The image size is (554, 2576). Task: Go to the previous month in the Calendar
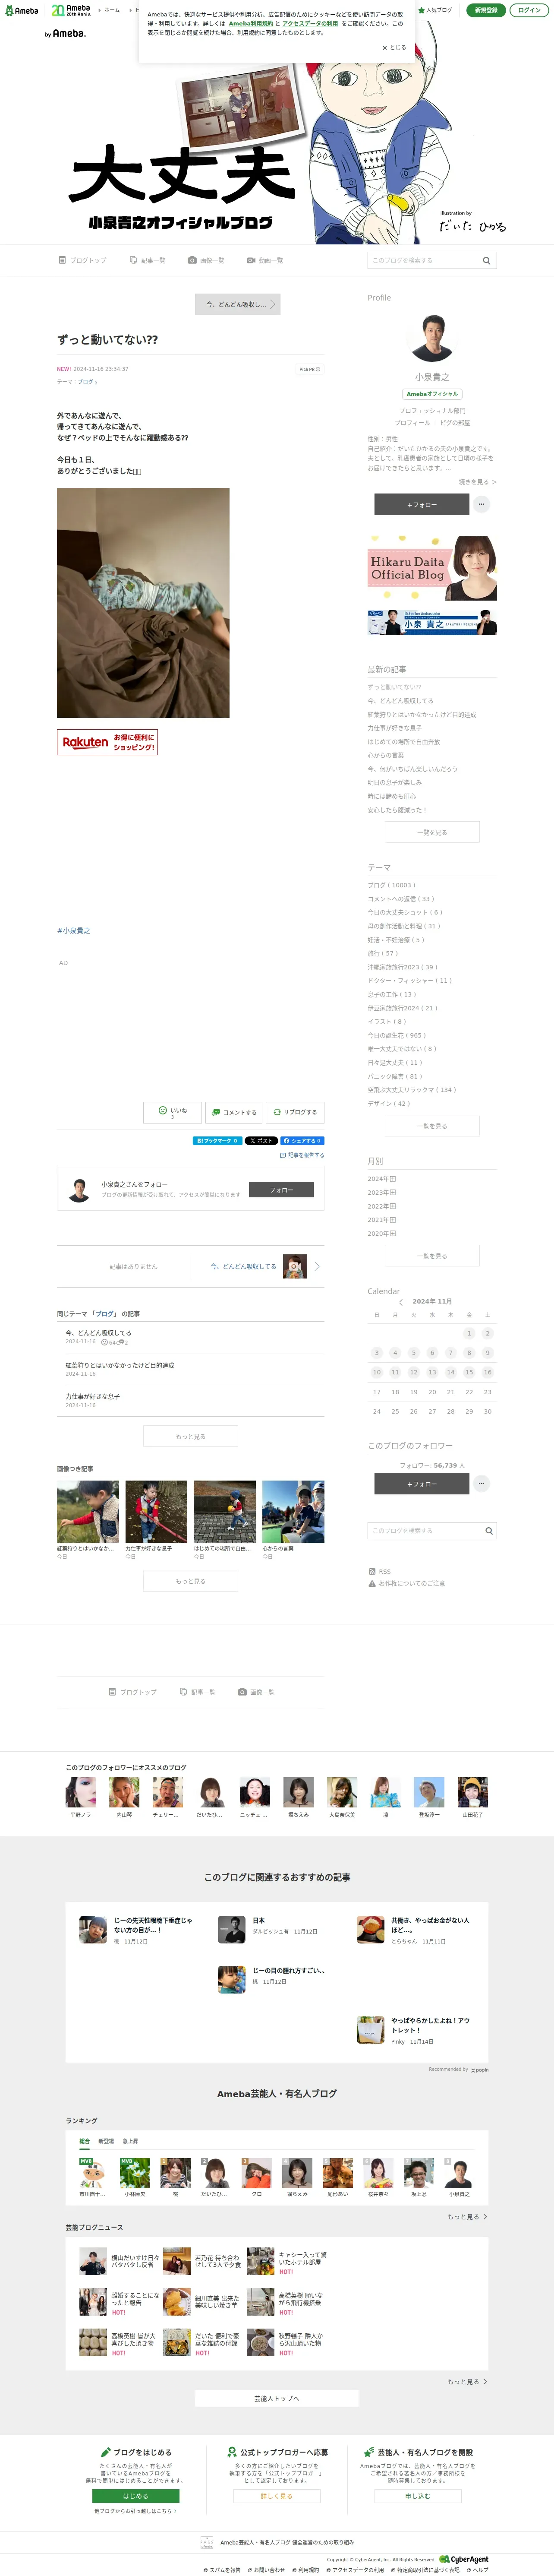(401, 1302)
